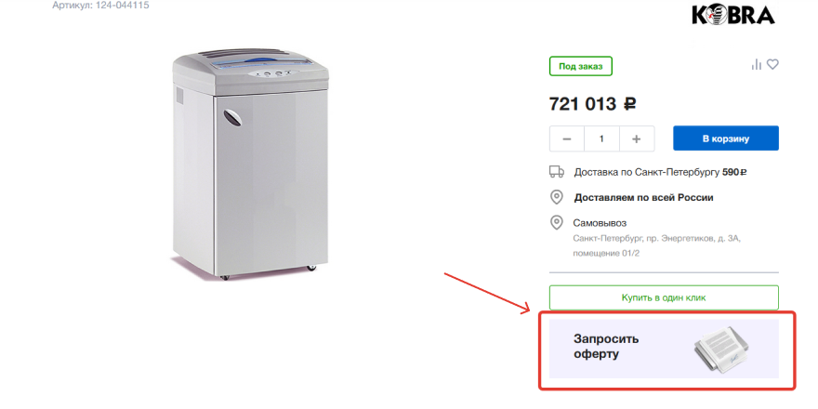Increase quantity with the plus button
Image resolution: width=818 pixels, height=409 pixels.
point(637,139)
